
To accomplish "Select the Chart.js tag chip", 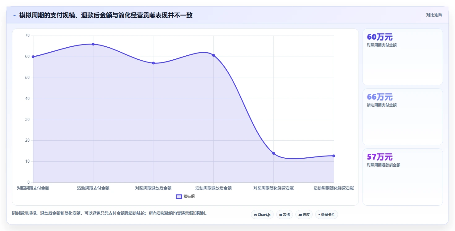I will click(262, 215).
